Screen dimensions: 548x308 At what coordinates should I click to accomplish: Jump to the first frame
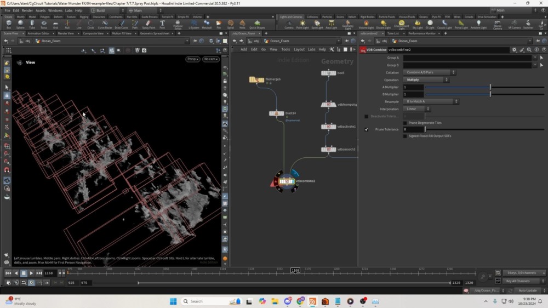(x=8, y=273)
